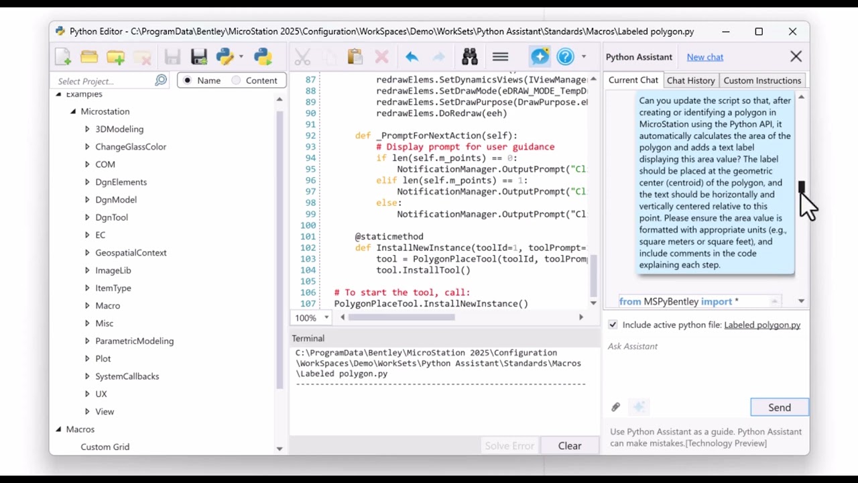858x483 pixels.
Task: Close the Python Assistant panel
Action: coord(796,57)
